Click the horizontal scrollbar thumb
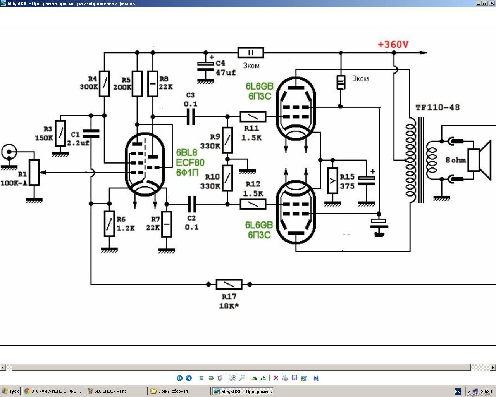 coord(241,367)
